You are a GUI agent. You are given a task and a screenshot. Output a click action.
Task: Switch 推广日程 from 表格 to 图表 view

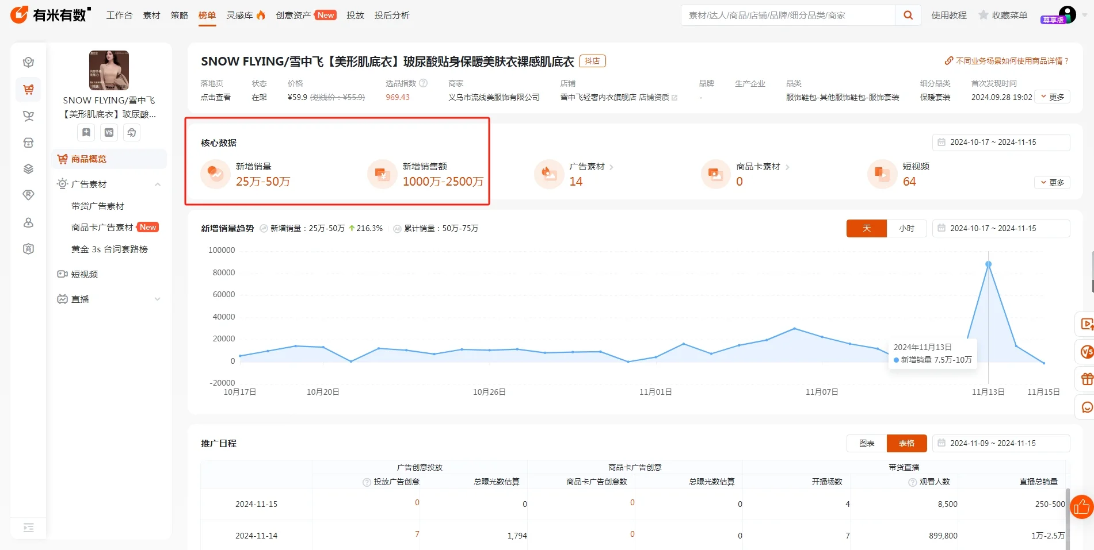pyautogui.click(x=866, y=443)
